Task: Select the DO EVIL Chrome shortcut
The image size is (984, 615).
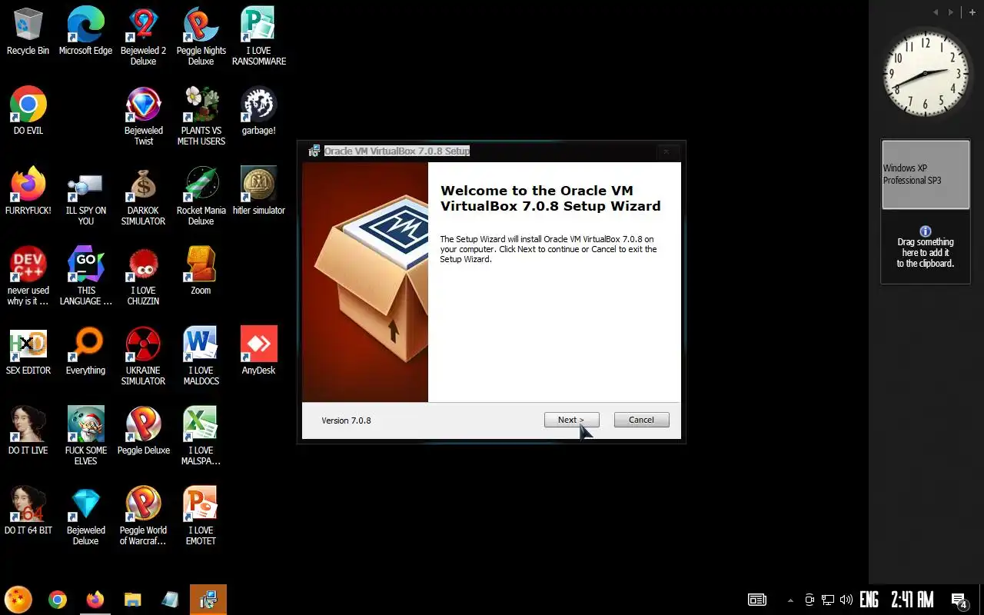Action: pos(28,111)
